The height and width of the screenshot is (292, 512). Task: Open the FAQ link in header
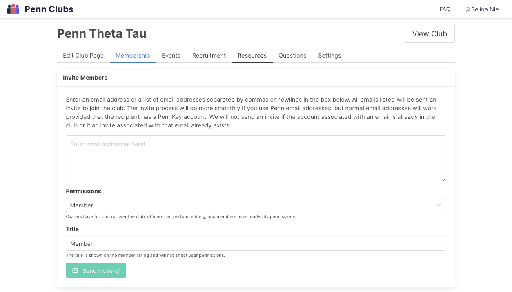point(445,9)
